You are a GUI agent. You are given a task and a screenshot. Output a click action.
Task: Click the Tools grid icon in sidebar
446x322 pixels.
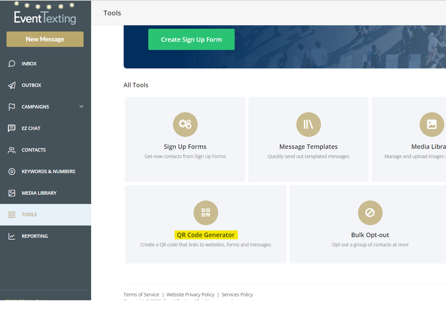point(12,215)
